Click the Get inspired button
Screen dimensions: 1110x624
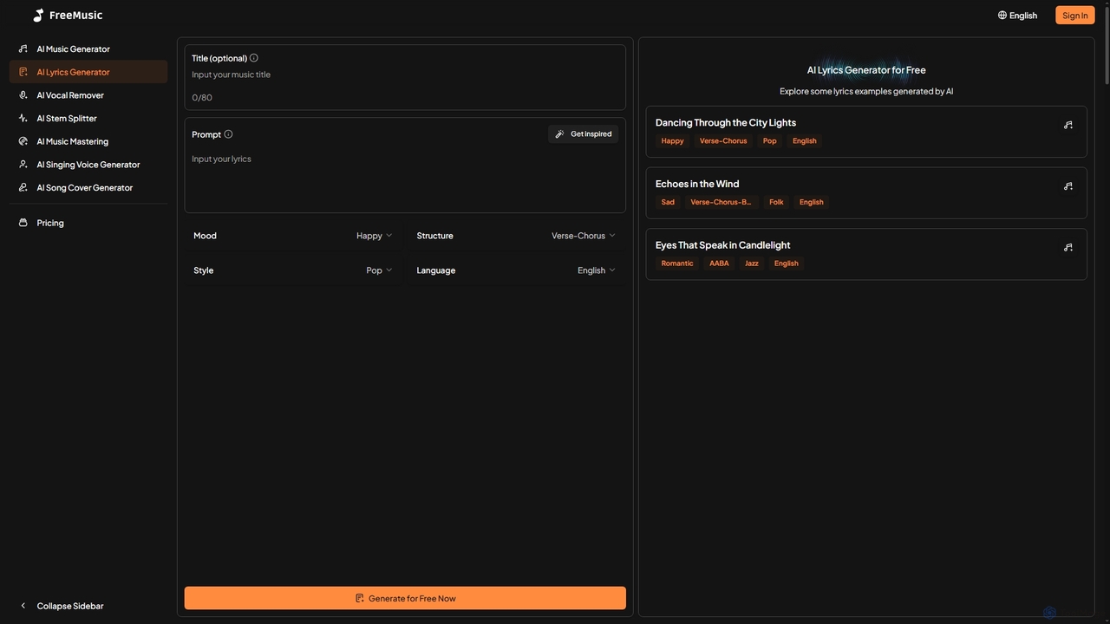pos(583,134)
